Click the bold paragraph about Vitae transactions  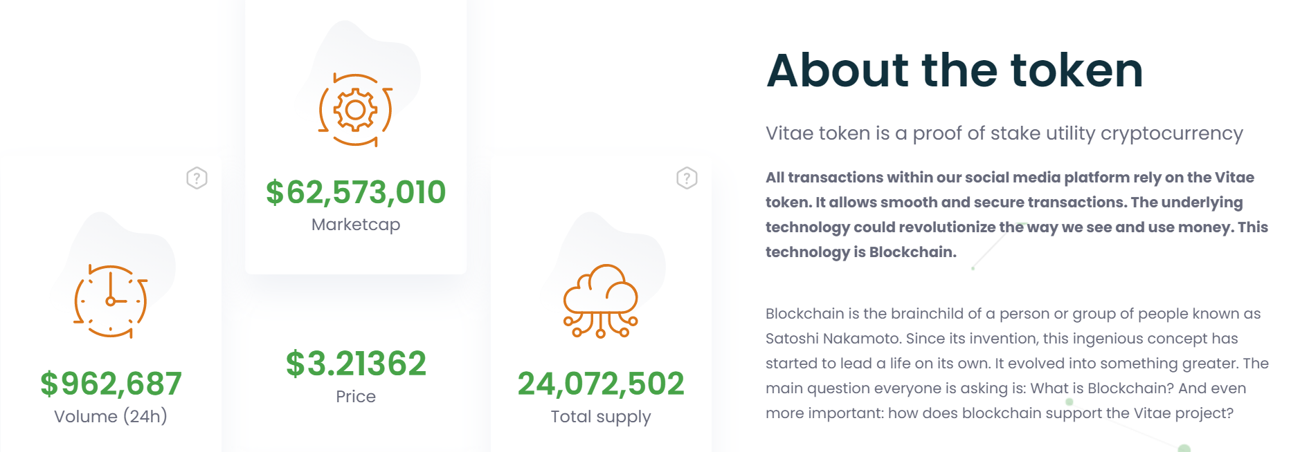coord(1016,203)
